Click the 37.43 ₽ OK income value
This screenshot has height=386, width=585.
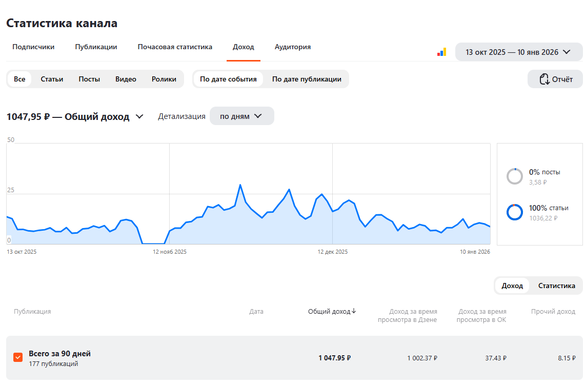pyautogui.click(x=496, y=358)
